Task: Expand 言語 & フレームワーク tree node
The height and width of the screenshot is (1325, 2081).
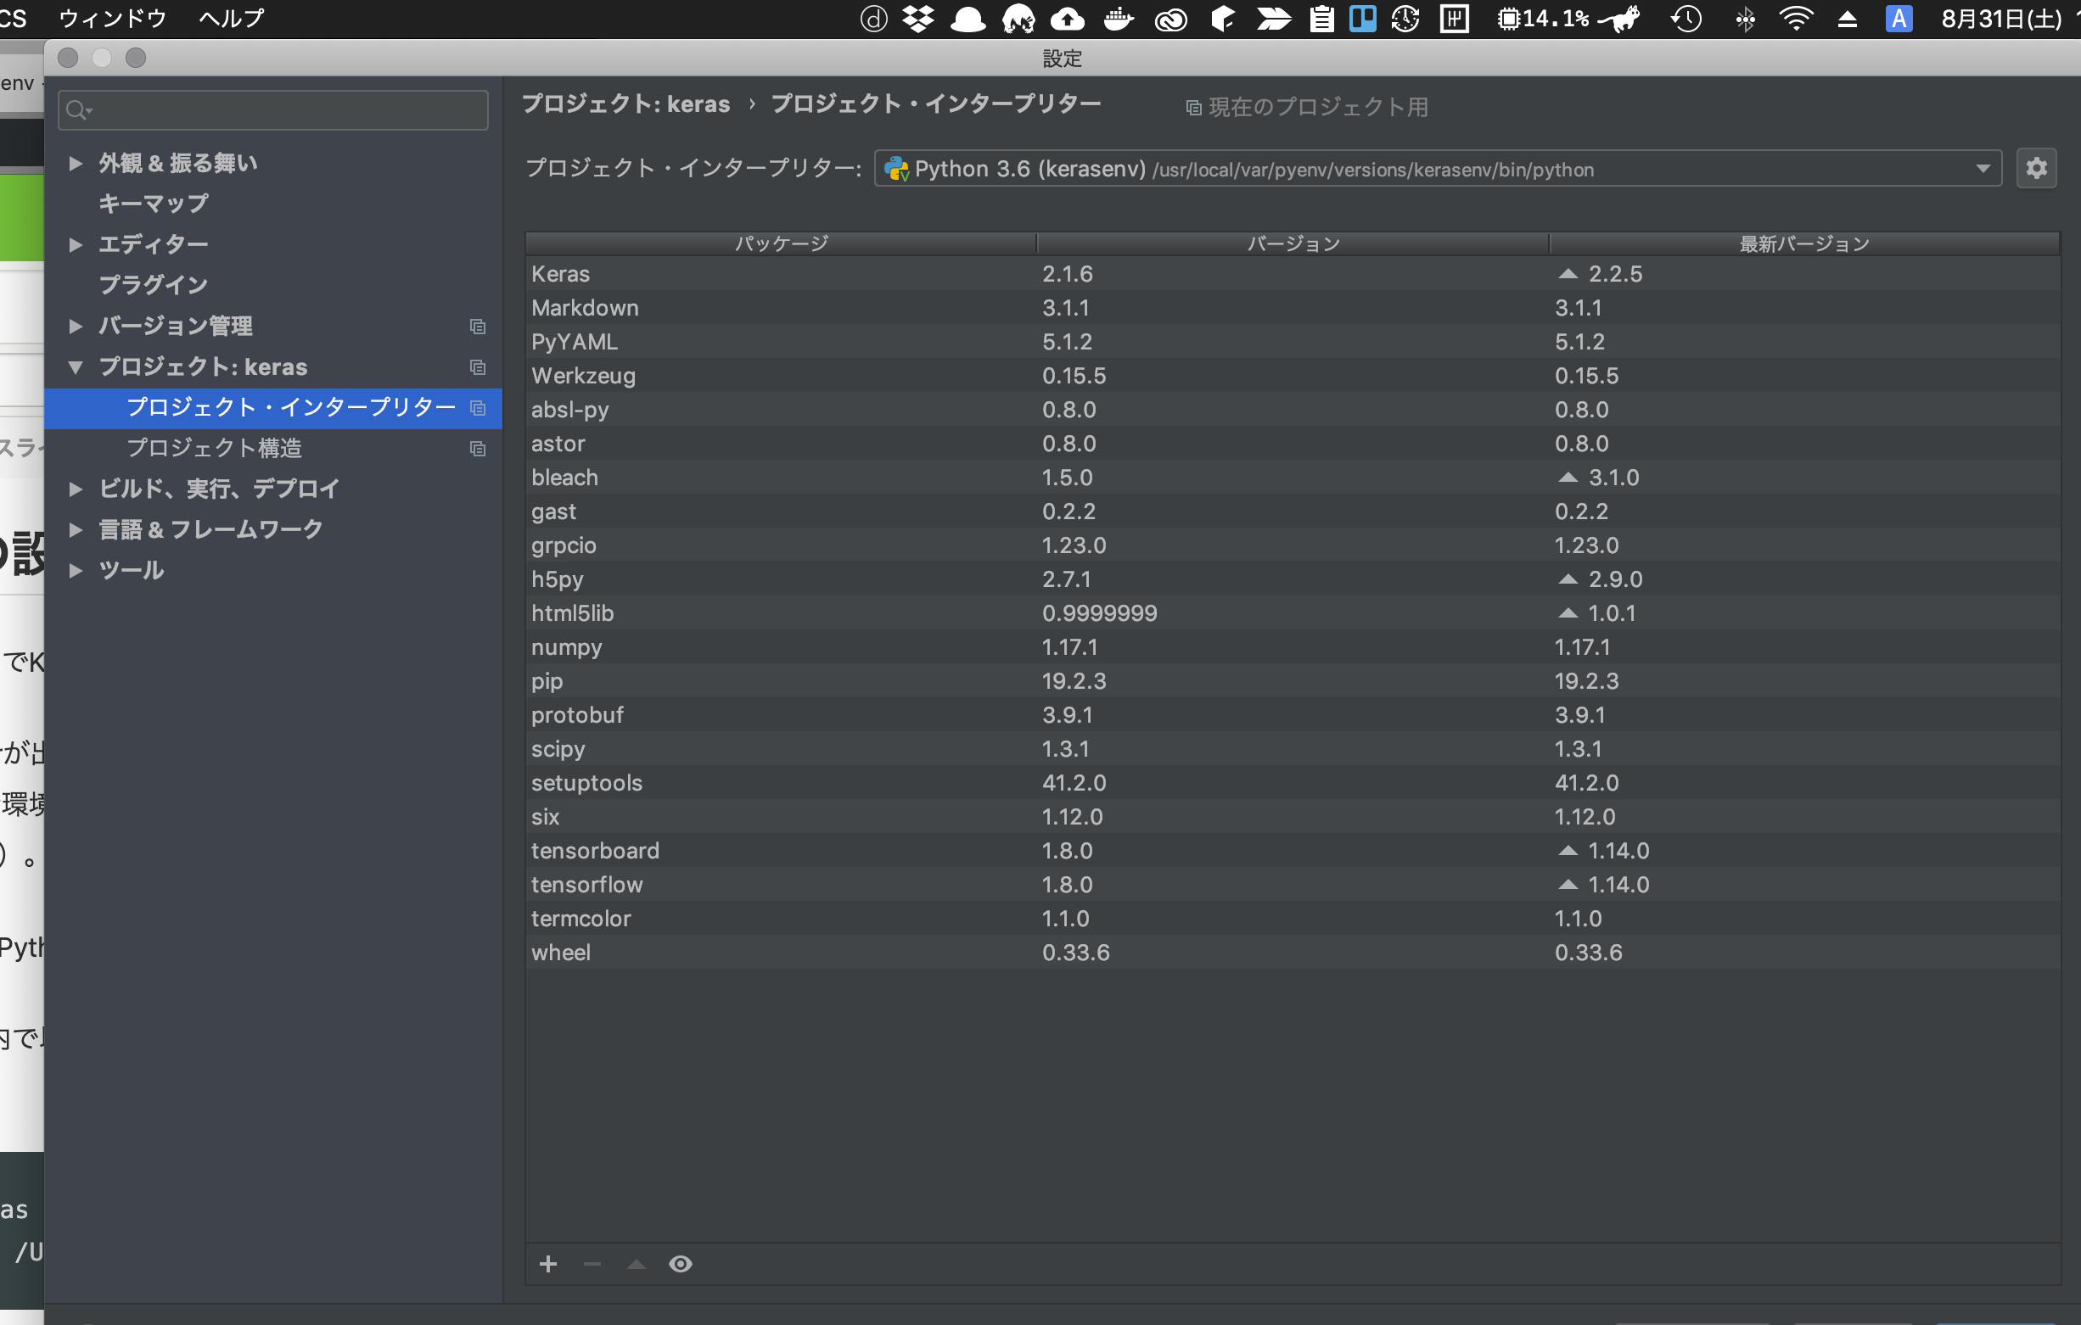Action: [x=76, y=529]
